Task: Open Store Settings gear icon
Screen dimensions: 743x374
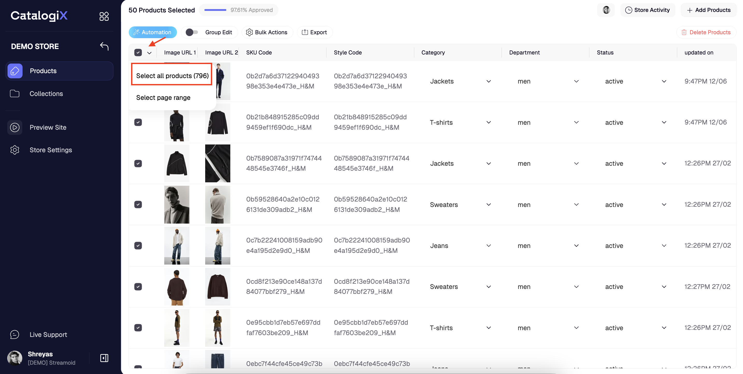Action: [15, 150]
